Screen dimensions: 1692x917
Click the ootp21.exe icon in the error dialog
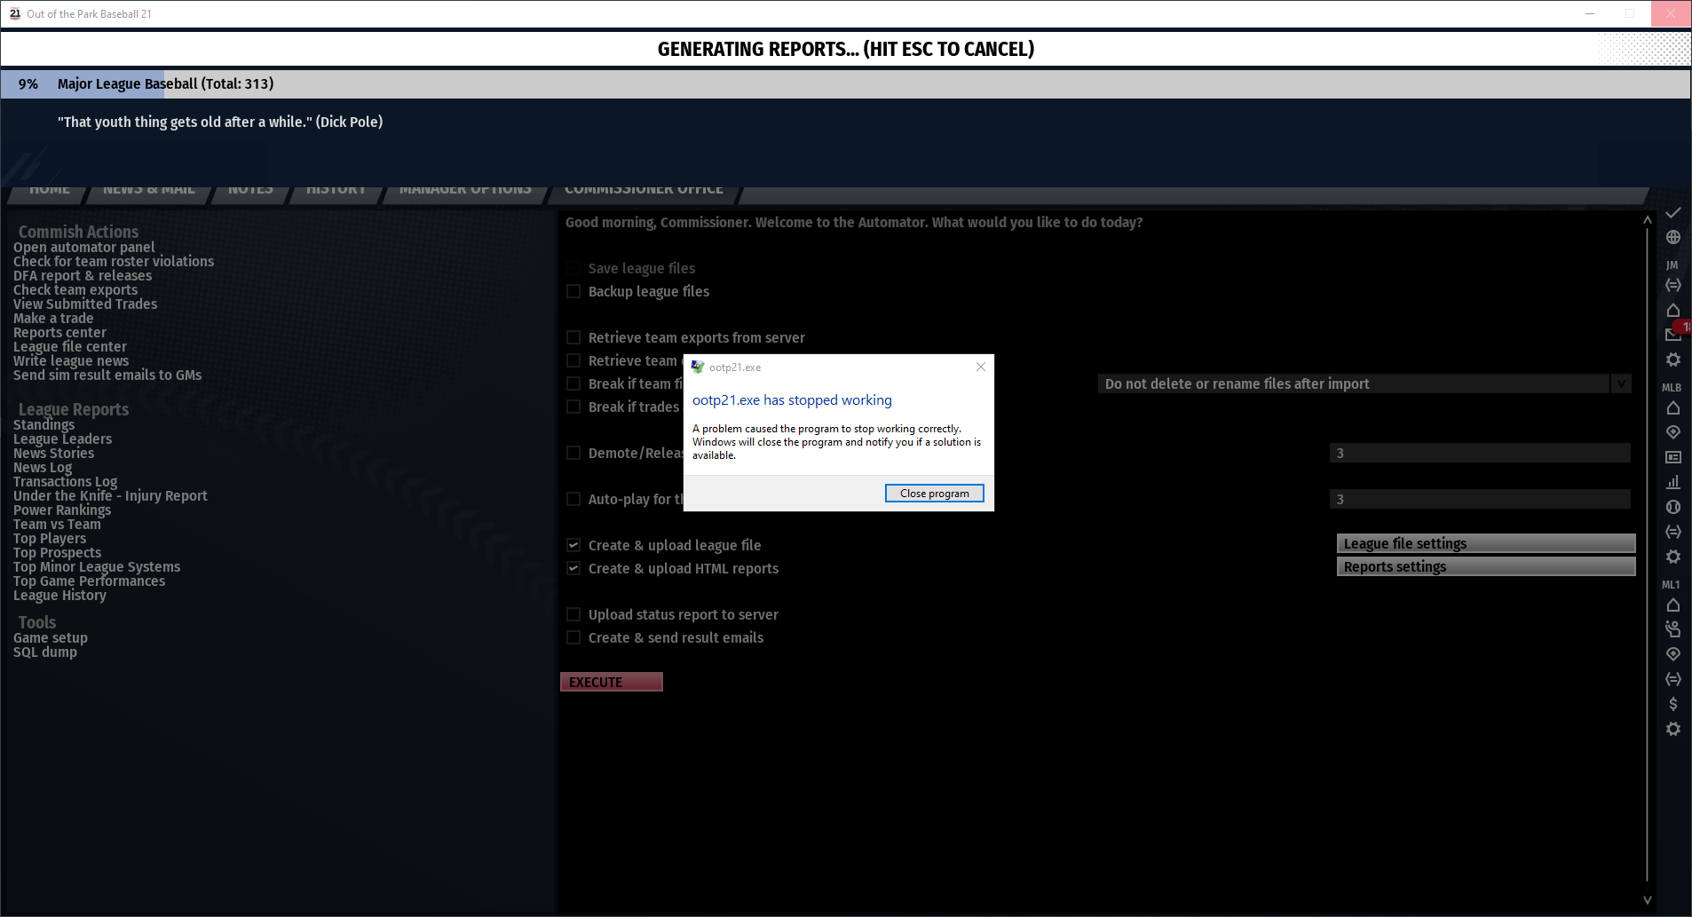[x=698, y=367]
